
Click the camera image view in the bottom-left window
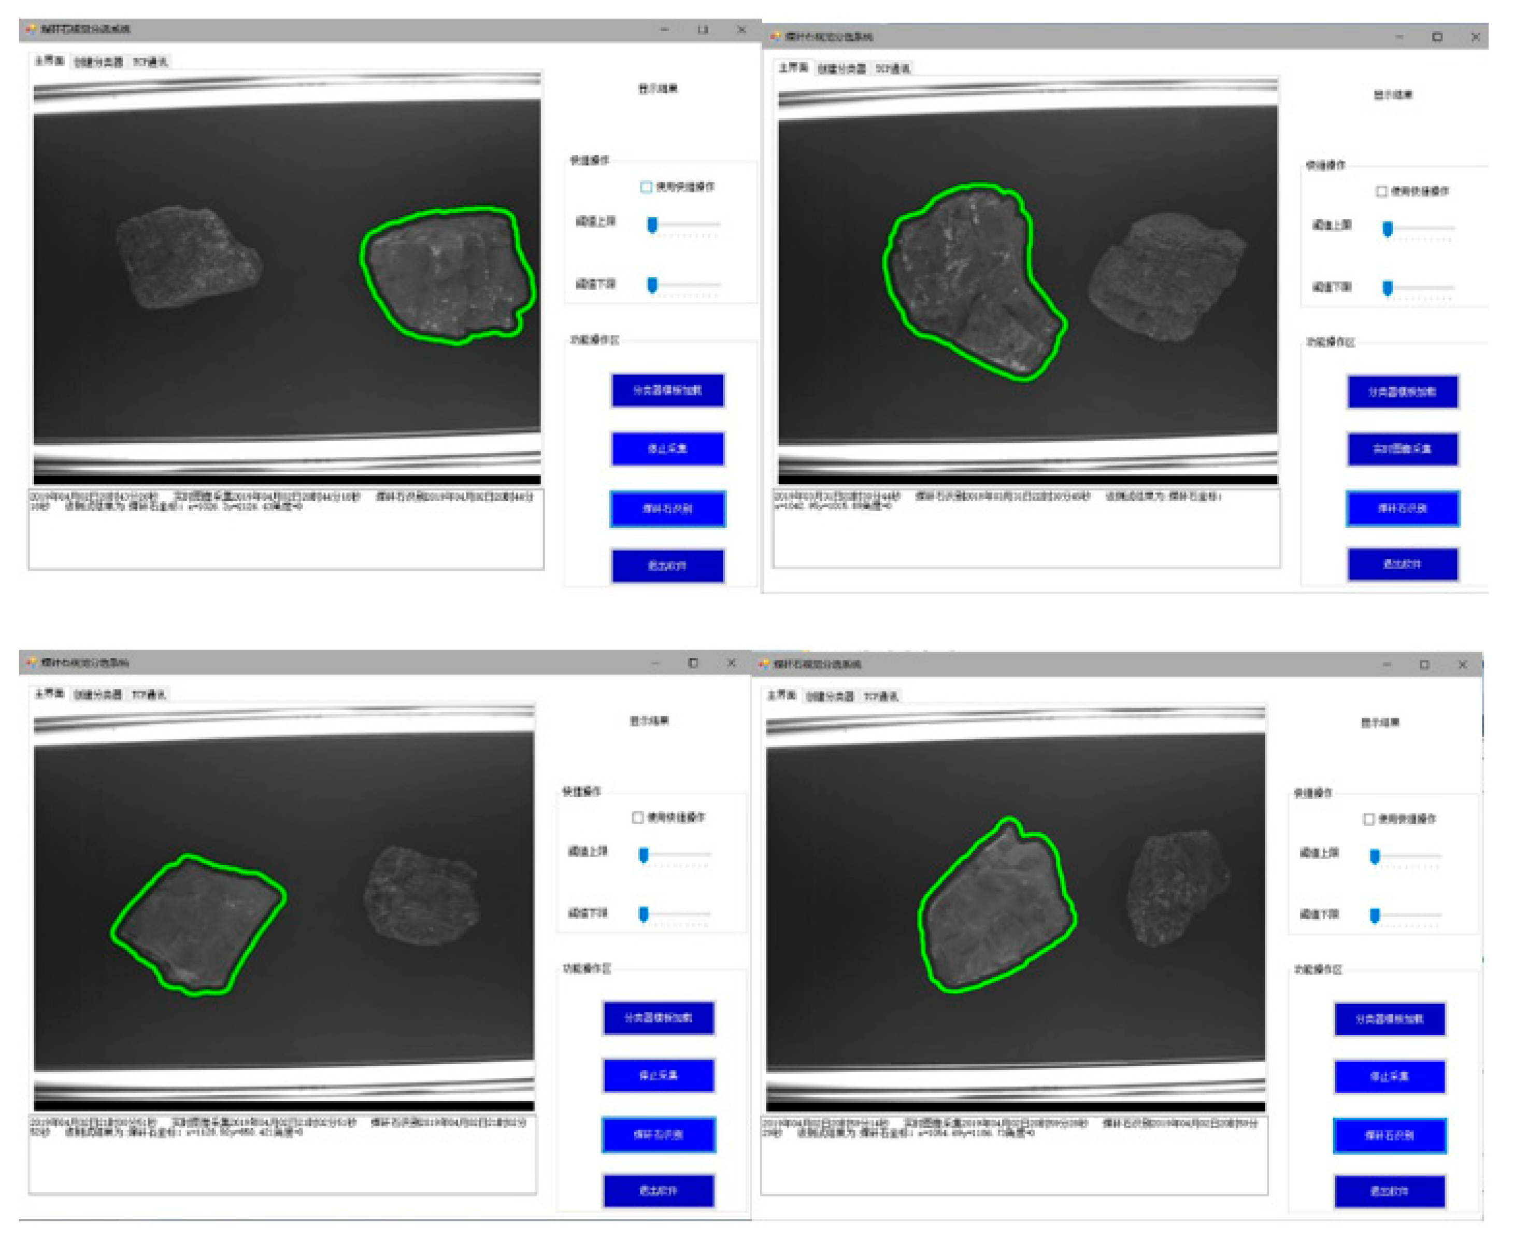pos(284,908)
